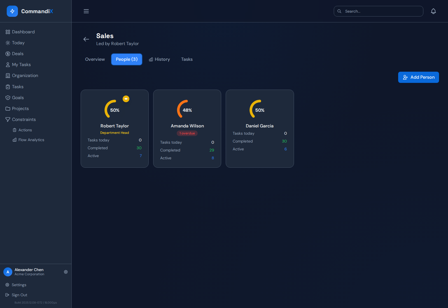The image size is (448, 308).
Task: Open Robert Taylor's name on card
Action: point(115,126)
